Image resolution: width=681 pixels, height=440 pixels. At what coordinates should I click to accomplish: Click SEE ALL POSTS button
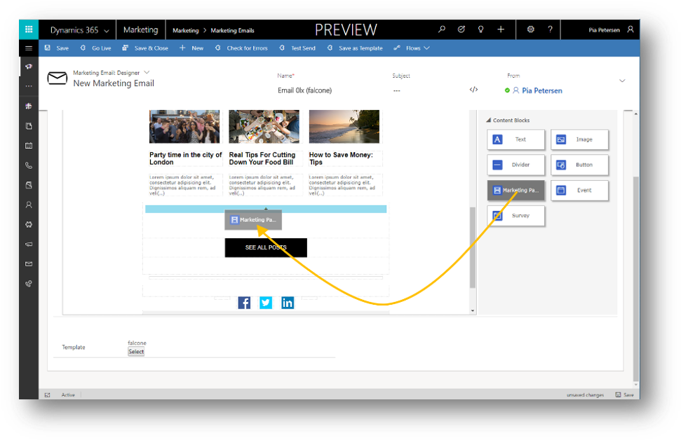[266, 247]
